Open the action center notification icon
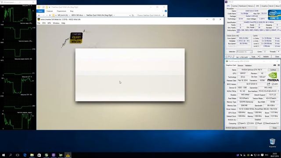 [x=262, y=155]
